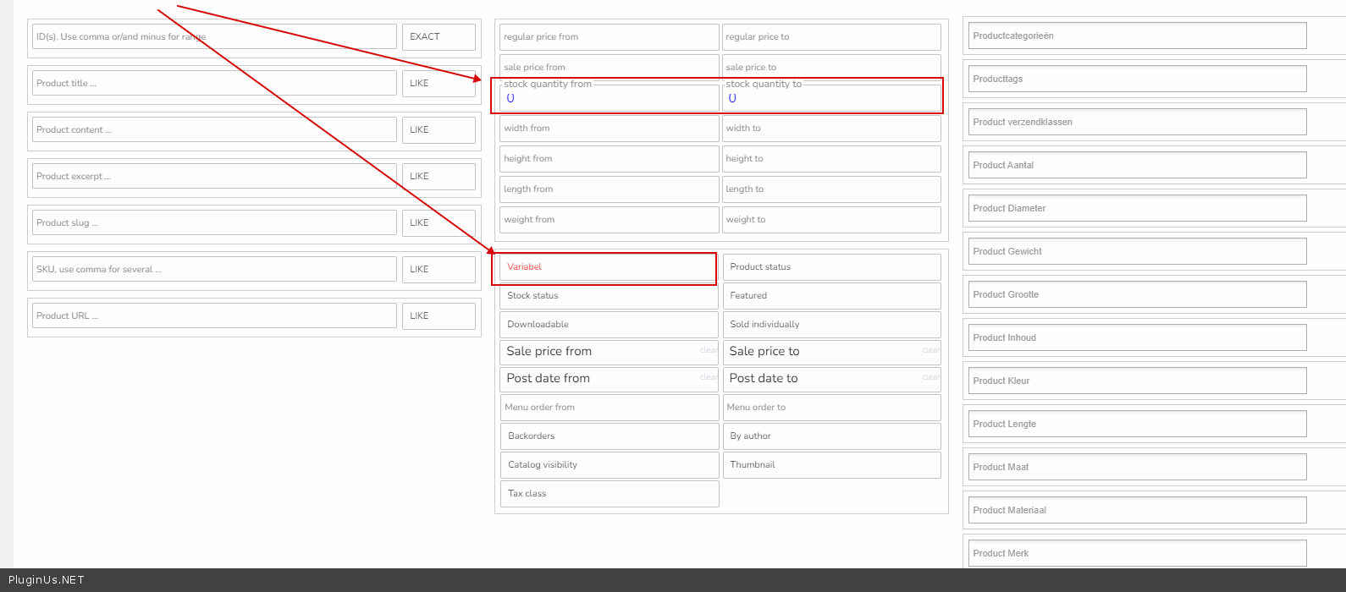Screen dimensions: 1346x592
Task: Click the regular price to input
Action: pyautogui.click(x=830, y=37)
